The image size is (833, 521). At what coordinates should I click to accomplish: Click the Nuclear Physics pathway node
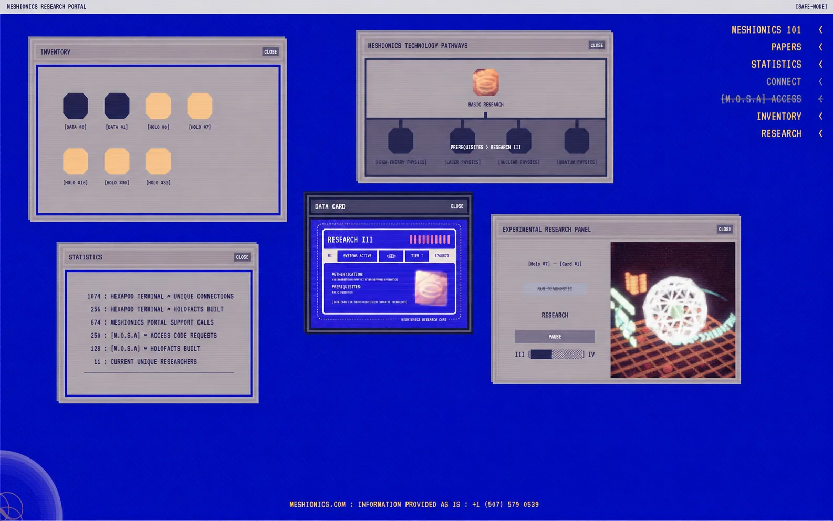[x=519, y=141]
